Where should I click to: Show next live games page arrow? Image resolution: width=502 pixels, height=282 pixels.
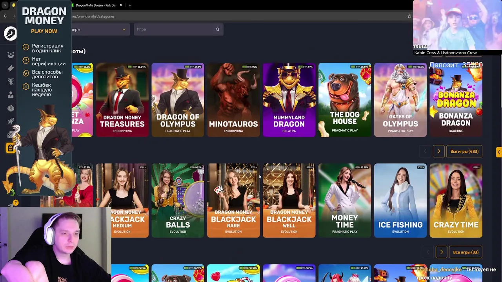click(x=441, y=252)
